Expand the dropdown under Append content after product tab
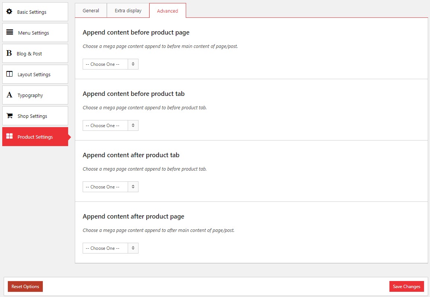The width and height of the screenshot is (430, 297). [x=105, y=187]
